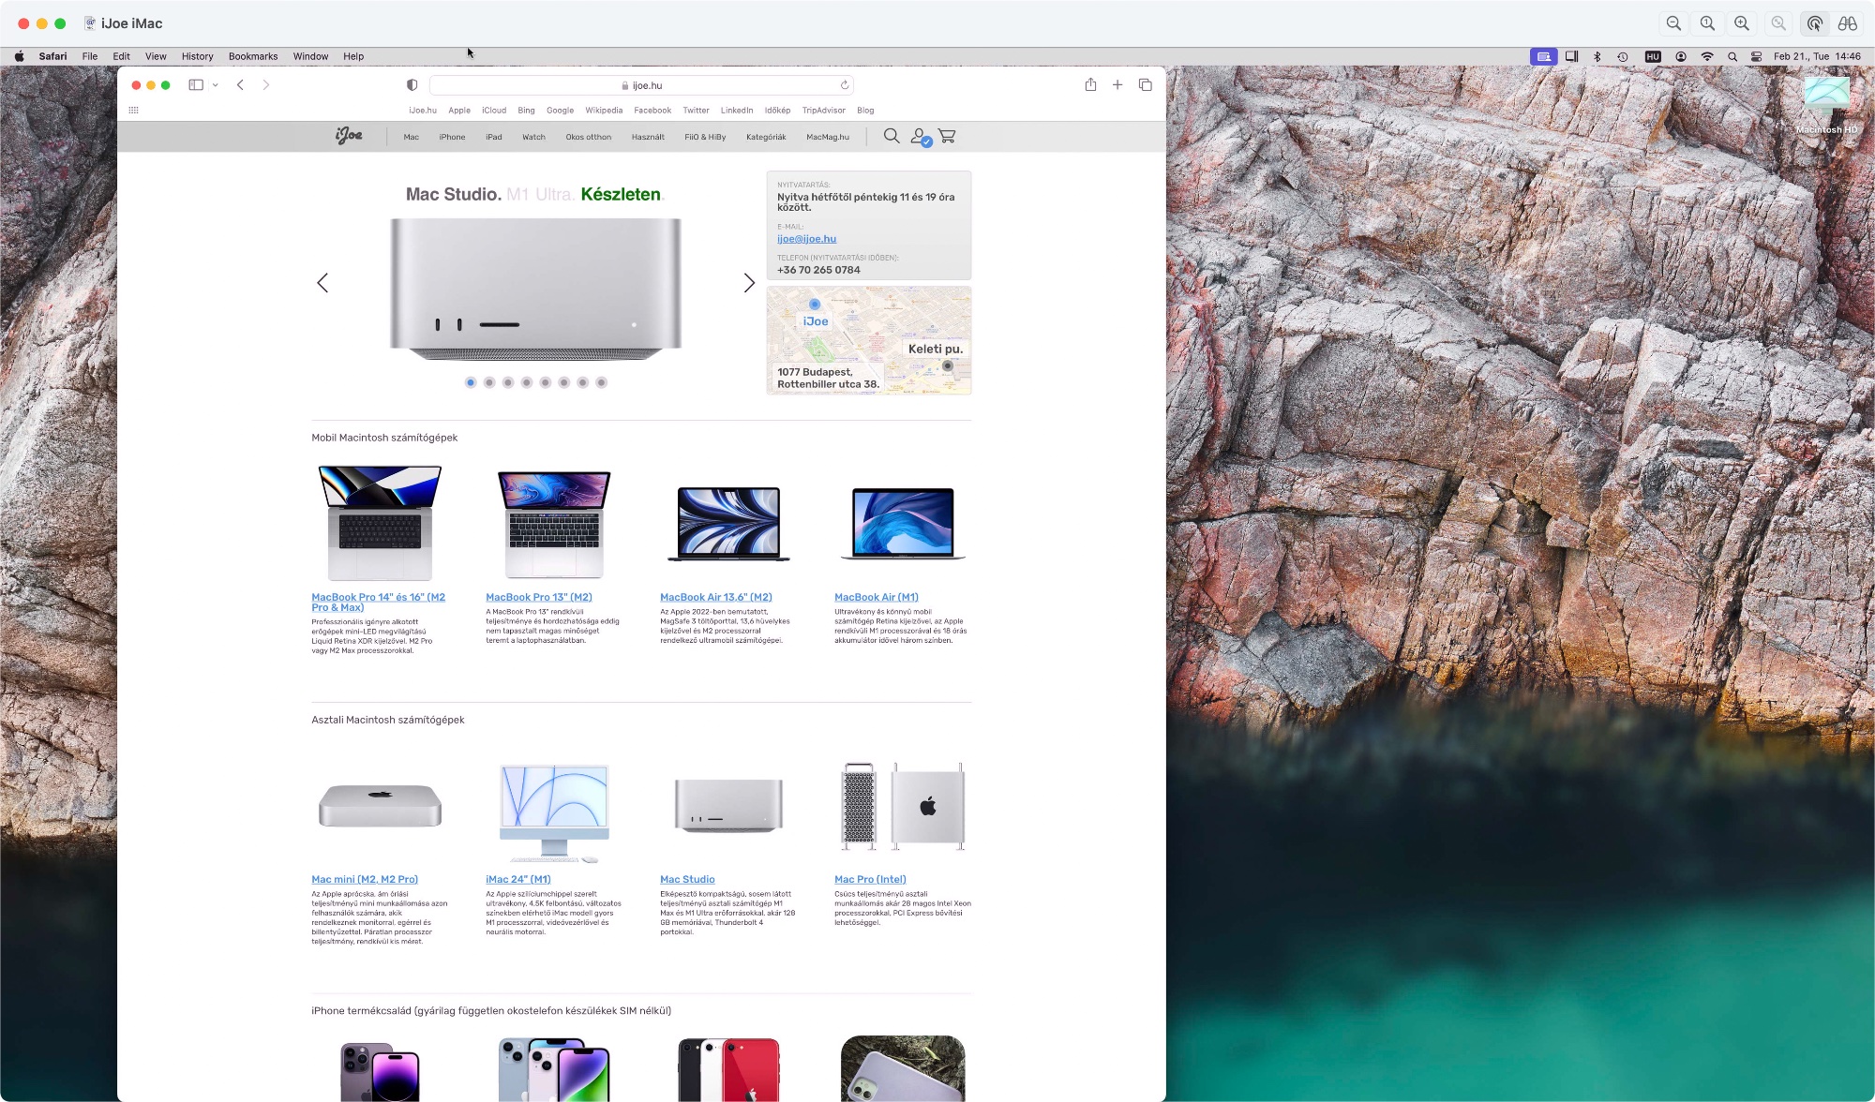Select the last carousel dot
The image size is (1875, 1102).
[x=602, y=382]
